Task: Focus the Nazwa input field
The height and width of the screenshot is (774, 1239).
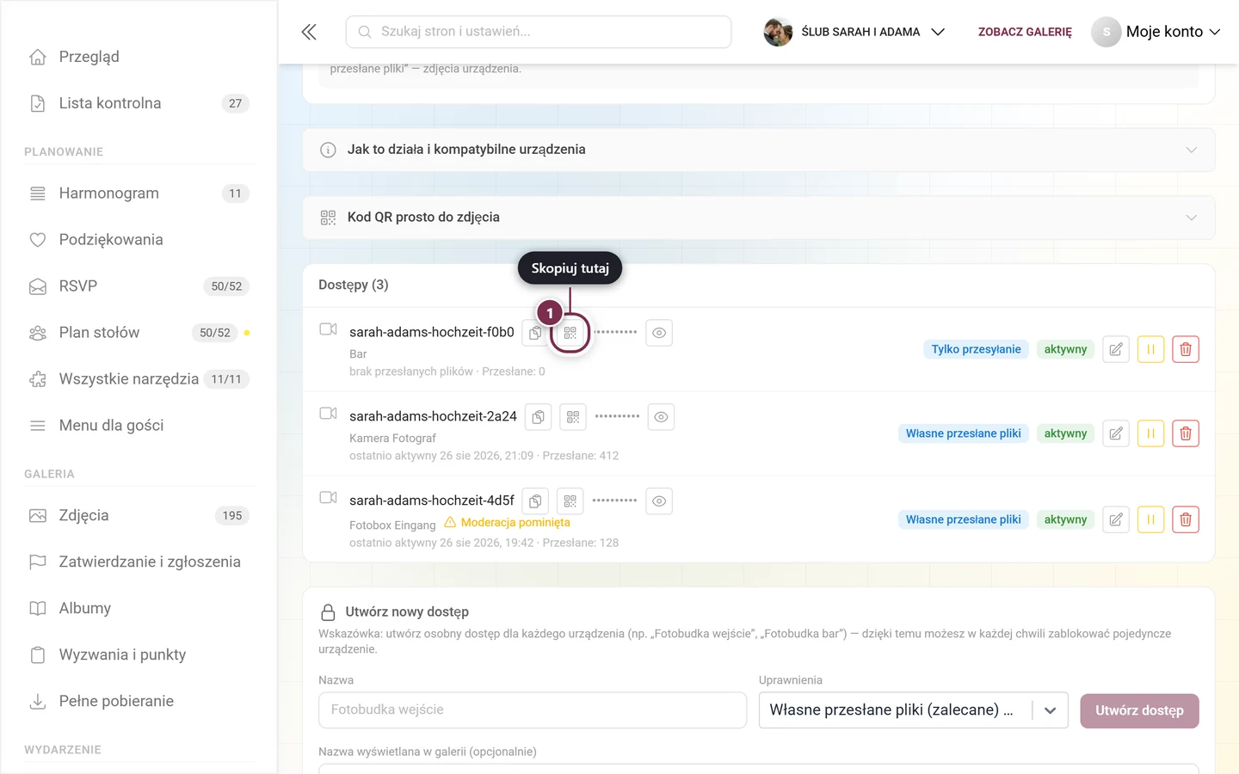Action: point(533,710)
